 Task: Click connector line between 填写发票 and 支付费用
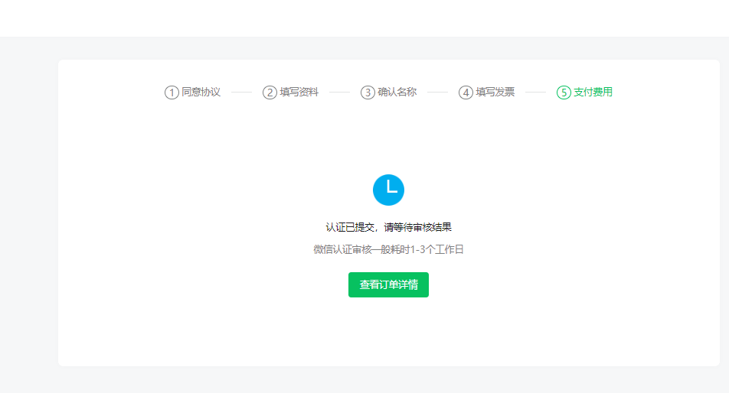click(x=535, y=93)
